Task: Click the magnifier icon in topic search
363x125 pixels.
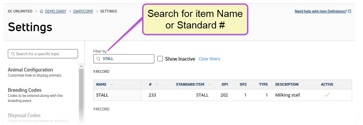Action: click(x=13, y=54)
